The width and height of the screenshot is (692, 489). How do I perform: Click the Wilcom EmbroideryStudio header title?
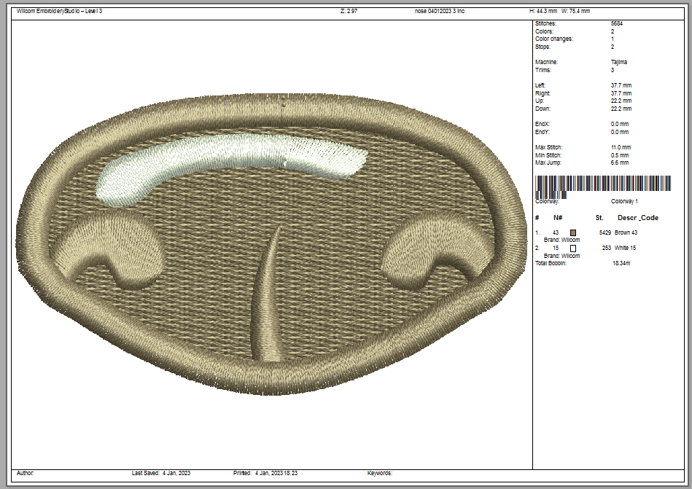pyautogui.click(x=59, y=12)
